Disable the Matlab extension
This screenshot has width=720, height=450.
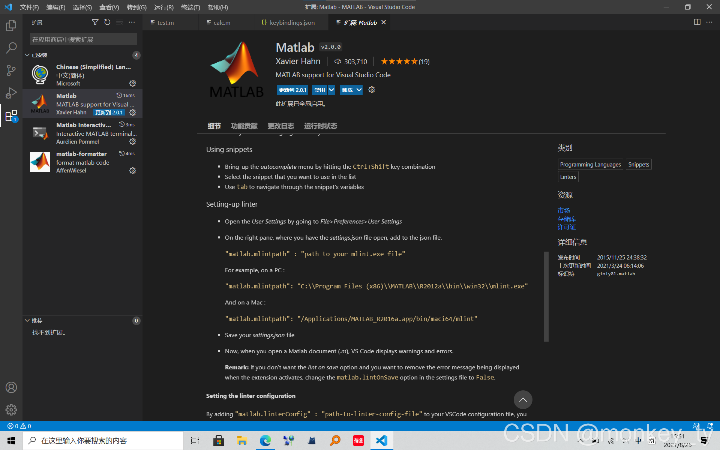click(319, 90)
